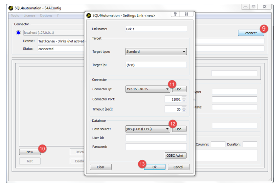Click Upd. button next to Data source
This screenshot has width=276, height=187.
179,129
